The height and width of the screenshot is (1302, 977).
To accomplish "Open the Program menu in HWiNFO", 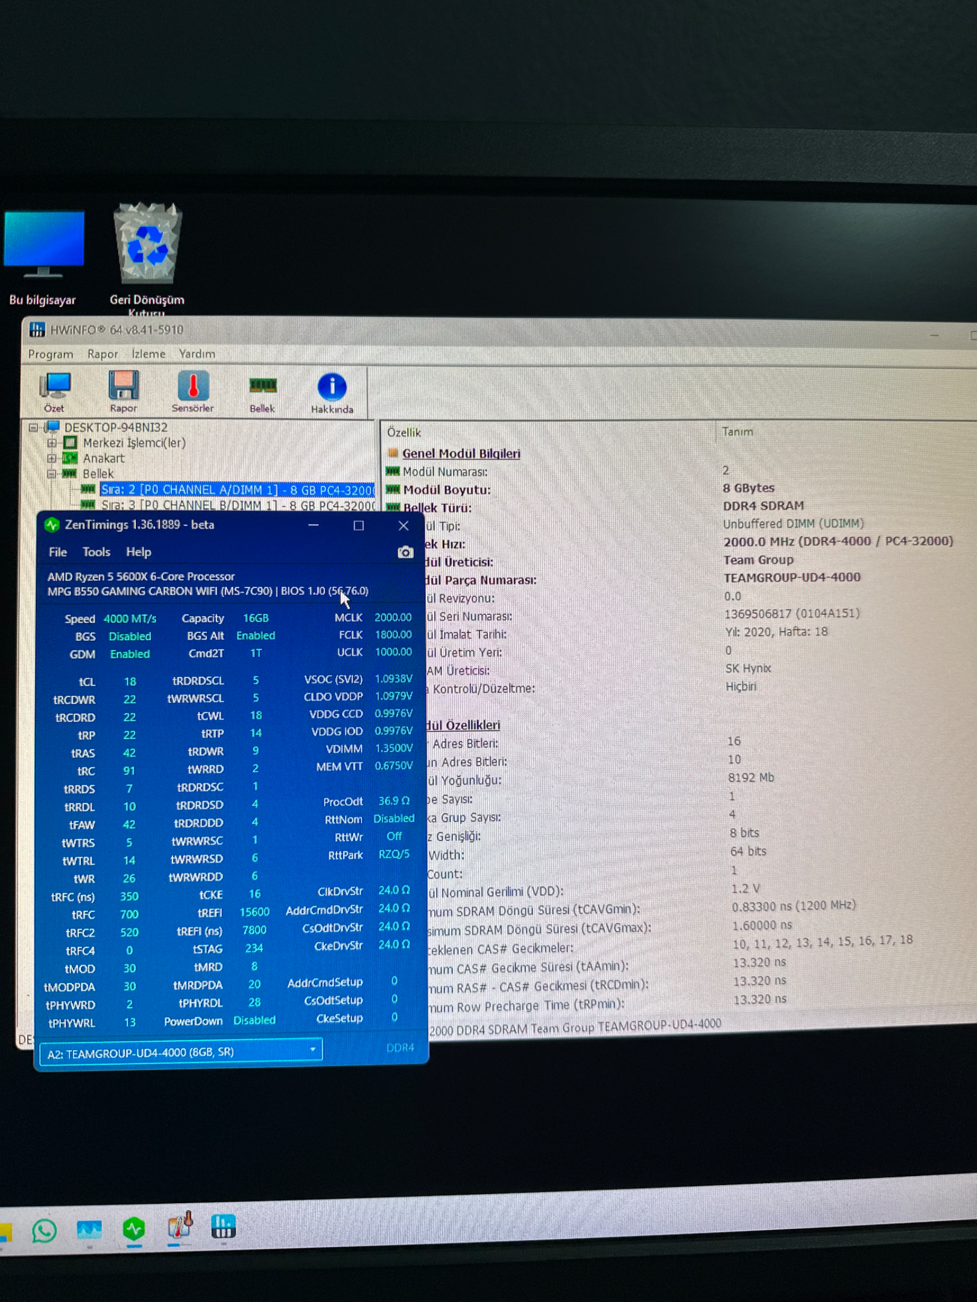I will coord(51,354).
